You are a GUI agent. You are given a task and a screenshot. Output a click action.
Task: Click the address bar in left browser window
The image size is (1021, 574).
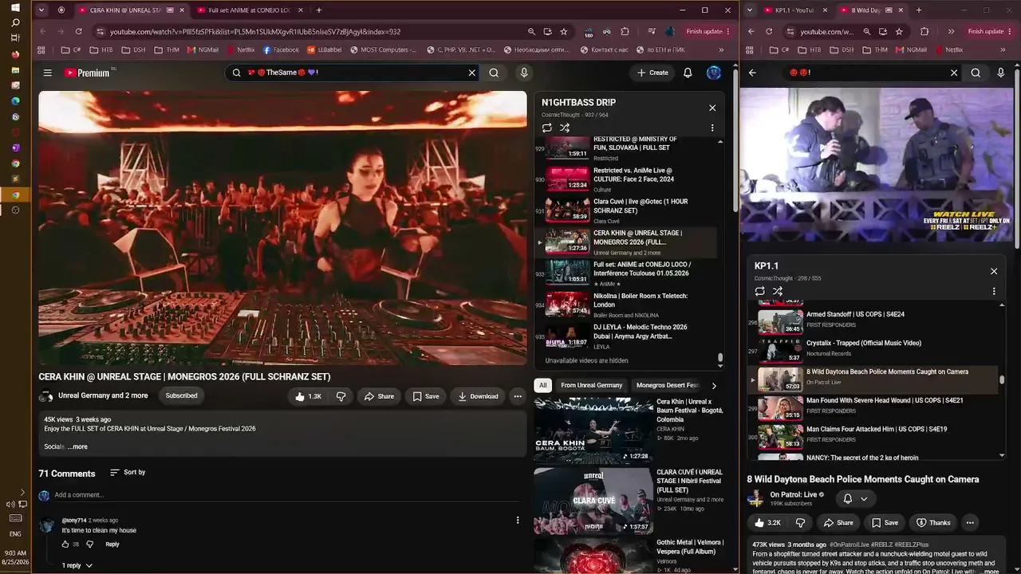click(307, 32)
